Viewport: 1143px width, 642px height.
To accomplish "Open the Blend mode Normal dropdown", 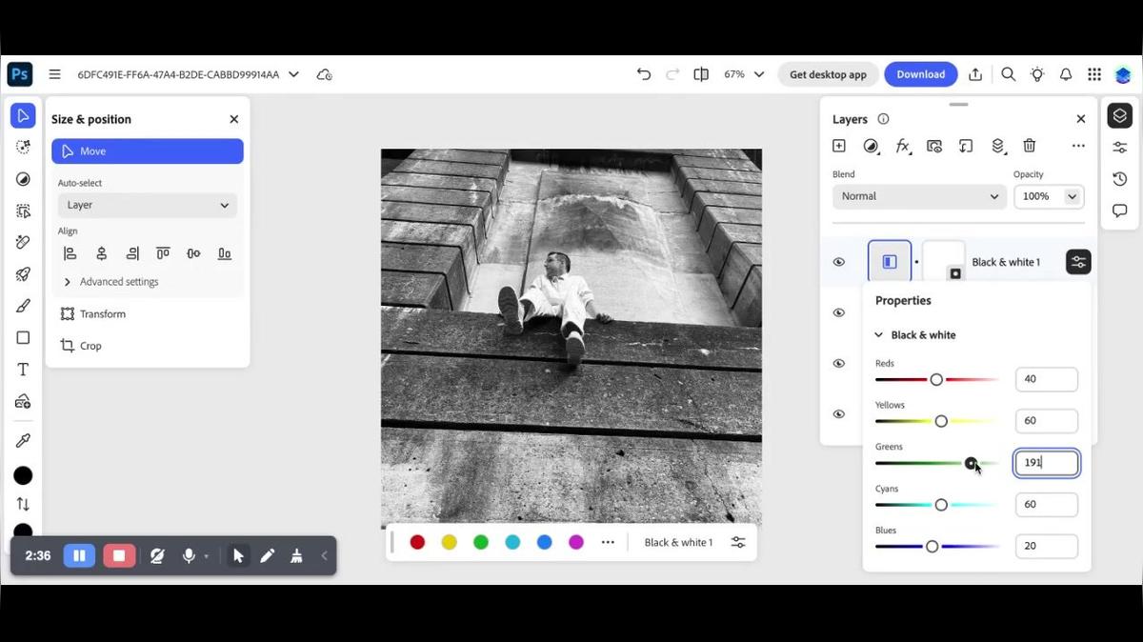I will tap(919, 196).
